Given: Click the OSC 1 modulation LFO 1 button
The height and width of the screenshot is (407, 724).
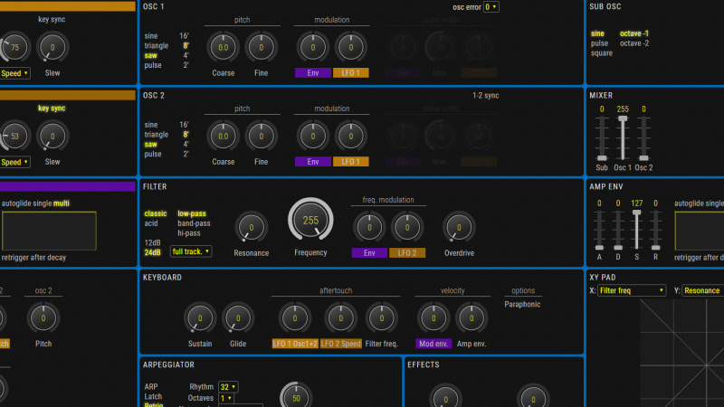Looking at the screenshot, I should click(350, 73).
